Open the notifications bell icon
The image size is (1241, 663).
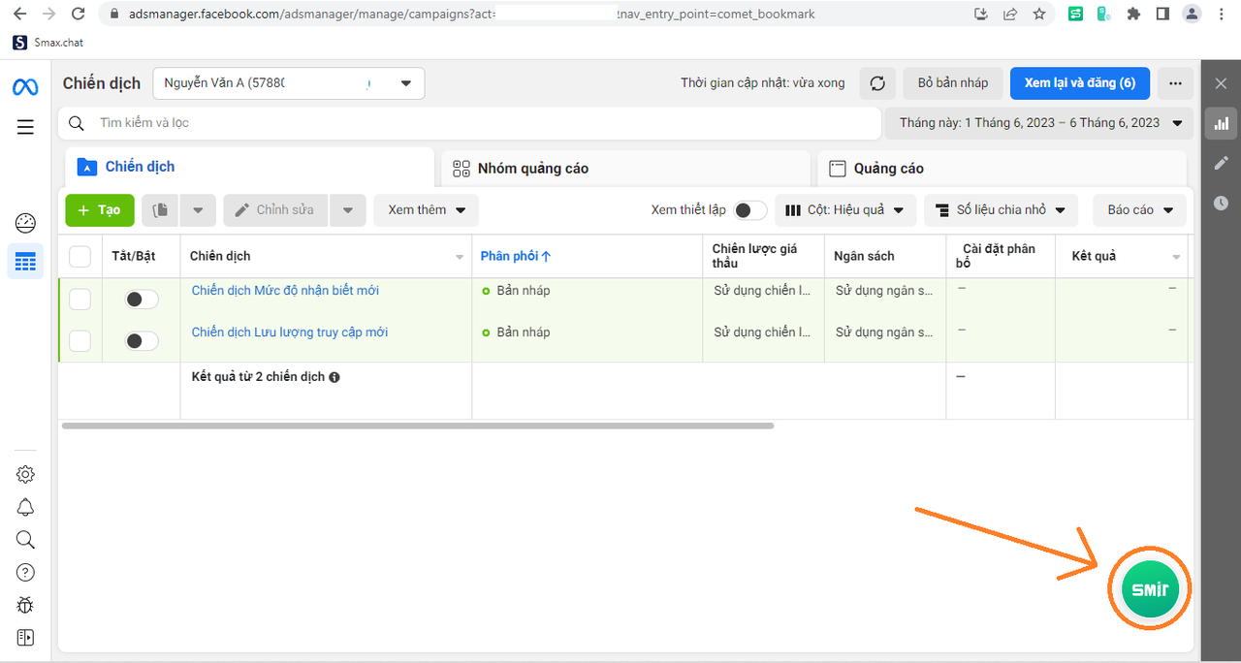pyautogui.click(x=25, y=507)
